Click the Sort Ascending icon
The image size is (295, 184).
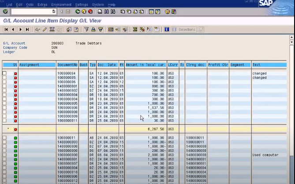click(x=93, y=29)
